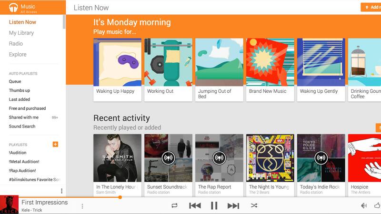Open the sidebar overflow dots menu

(x=62, y=191)
